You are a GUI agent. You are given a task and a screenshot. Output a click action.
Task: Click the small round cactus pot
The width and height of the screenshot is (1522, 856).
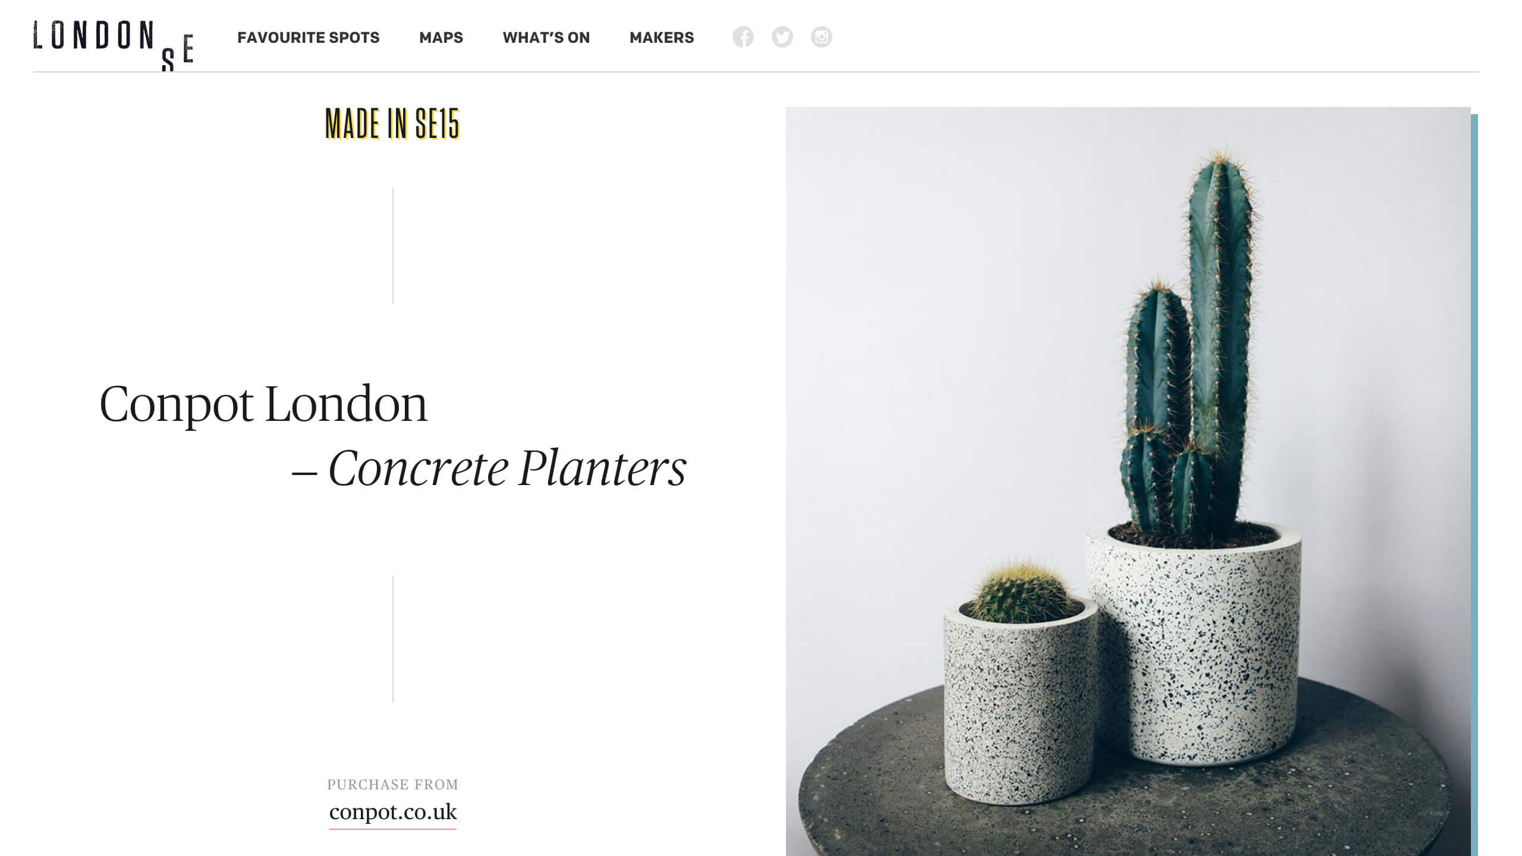pos(1020,701)
